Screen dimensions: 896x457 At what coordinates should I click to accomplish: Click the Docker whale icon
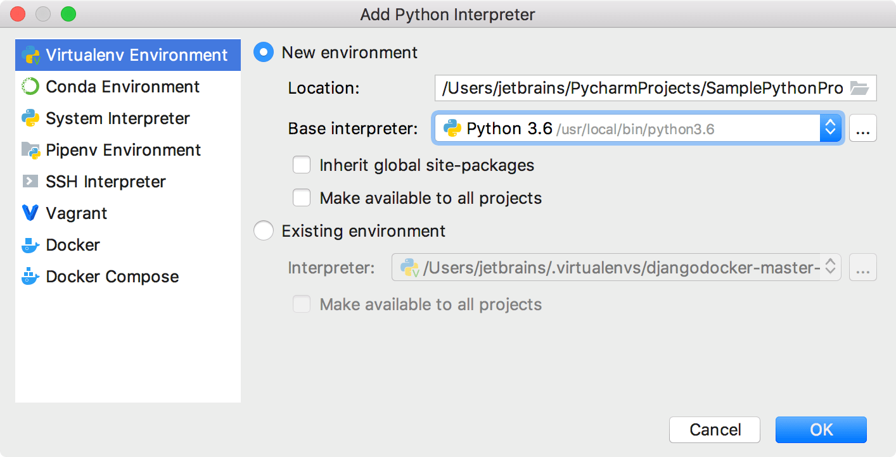pyautogui.click(x=30, y=245)
